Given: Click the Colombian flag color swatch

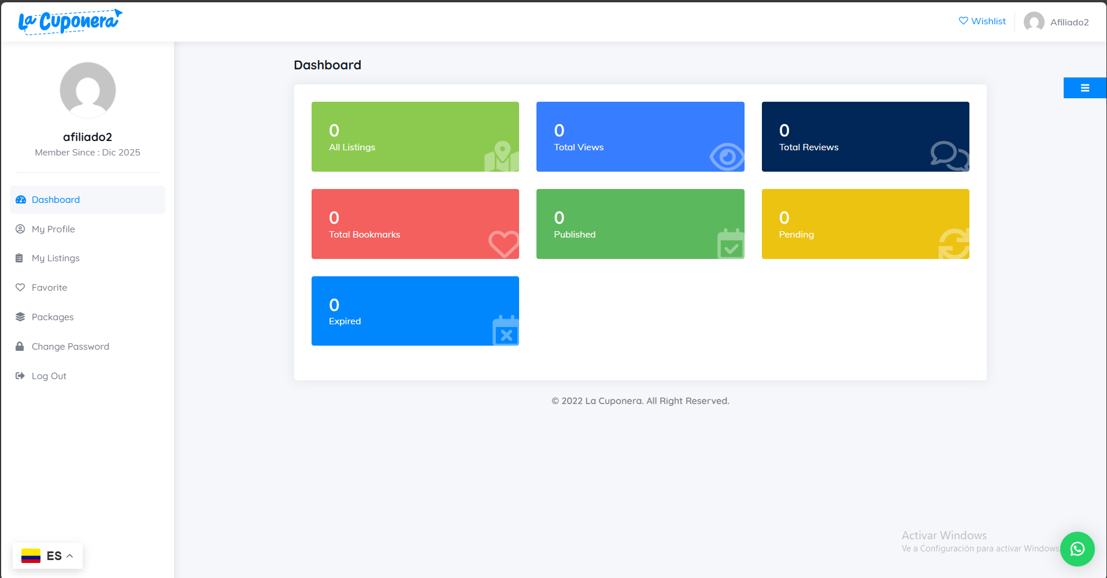Looking at the screenshot, I should click(x=32, y=555).
